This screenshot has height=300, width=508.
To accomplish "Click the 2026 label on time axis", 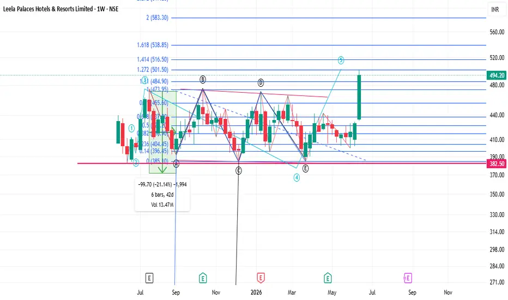I will click(256, 292).
